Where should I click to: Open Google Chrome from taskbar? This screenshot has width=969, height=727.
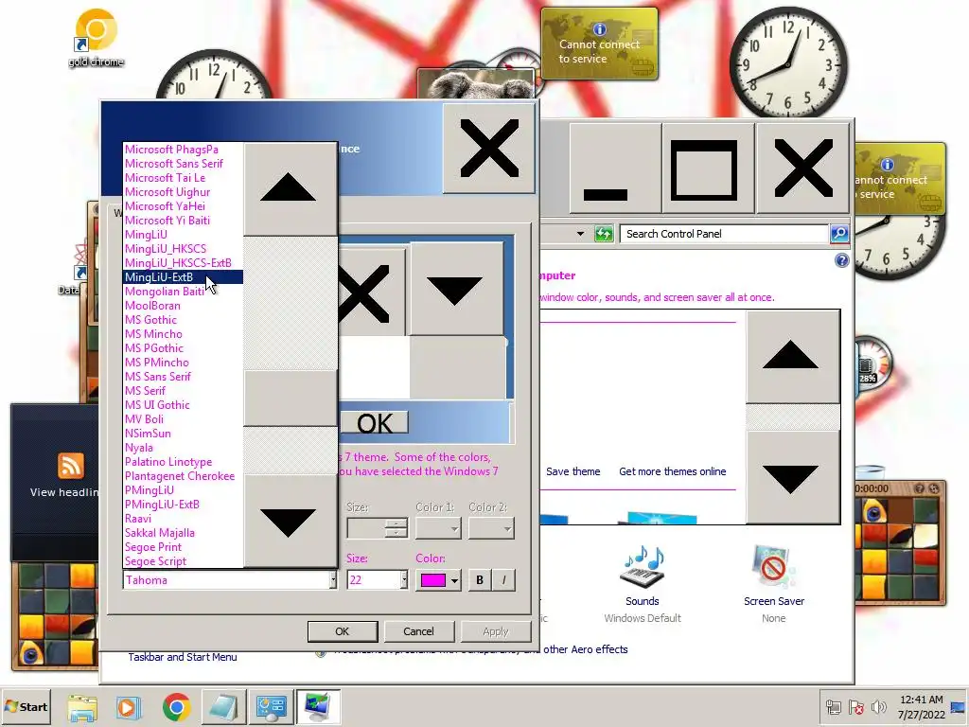click(176, 707)
